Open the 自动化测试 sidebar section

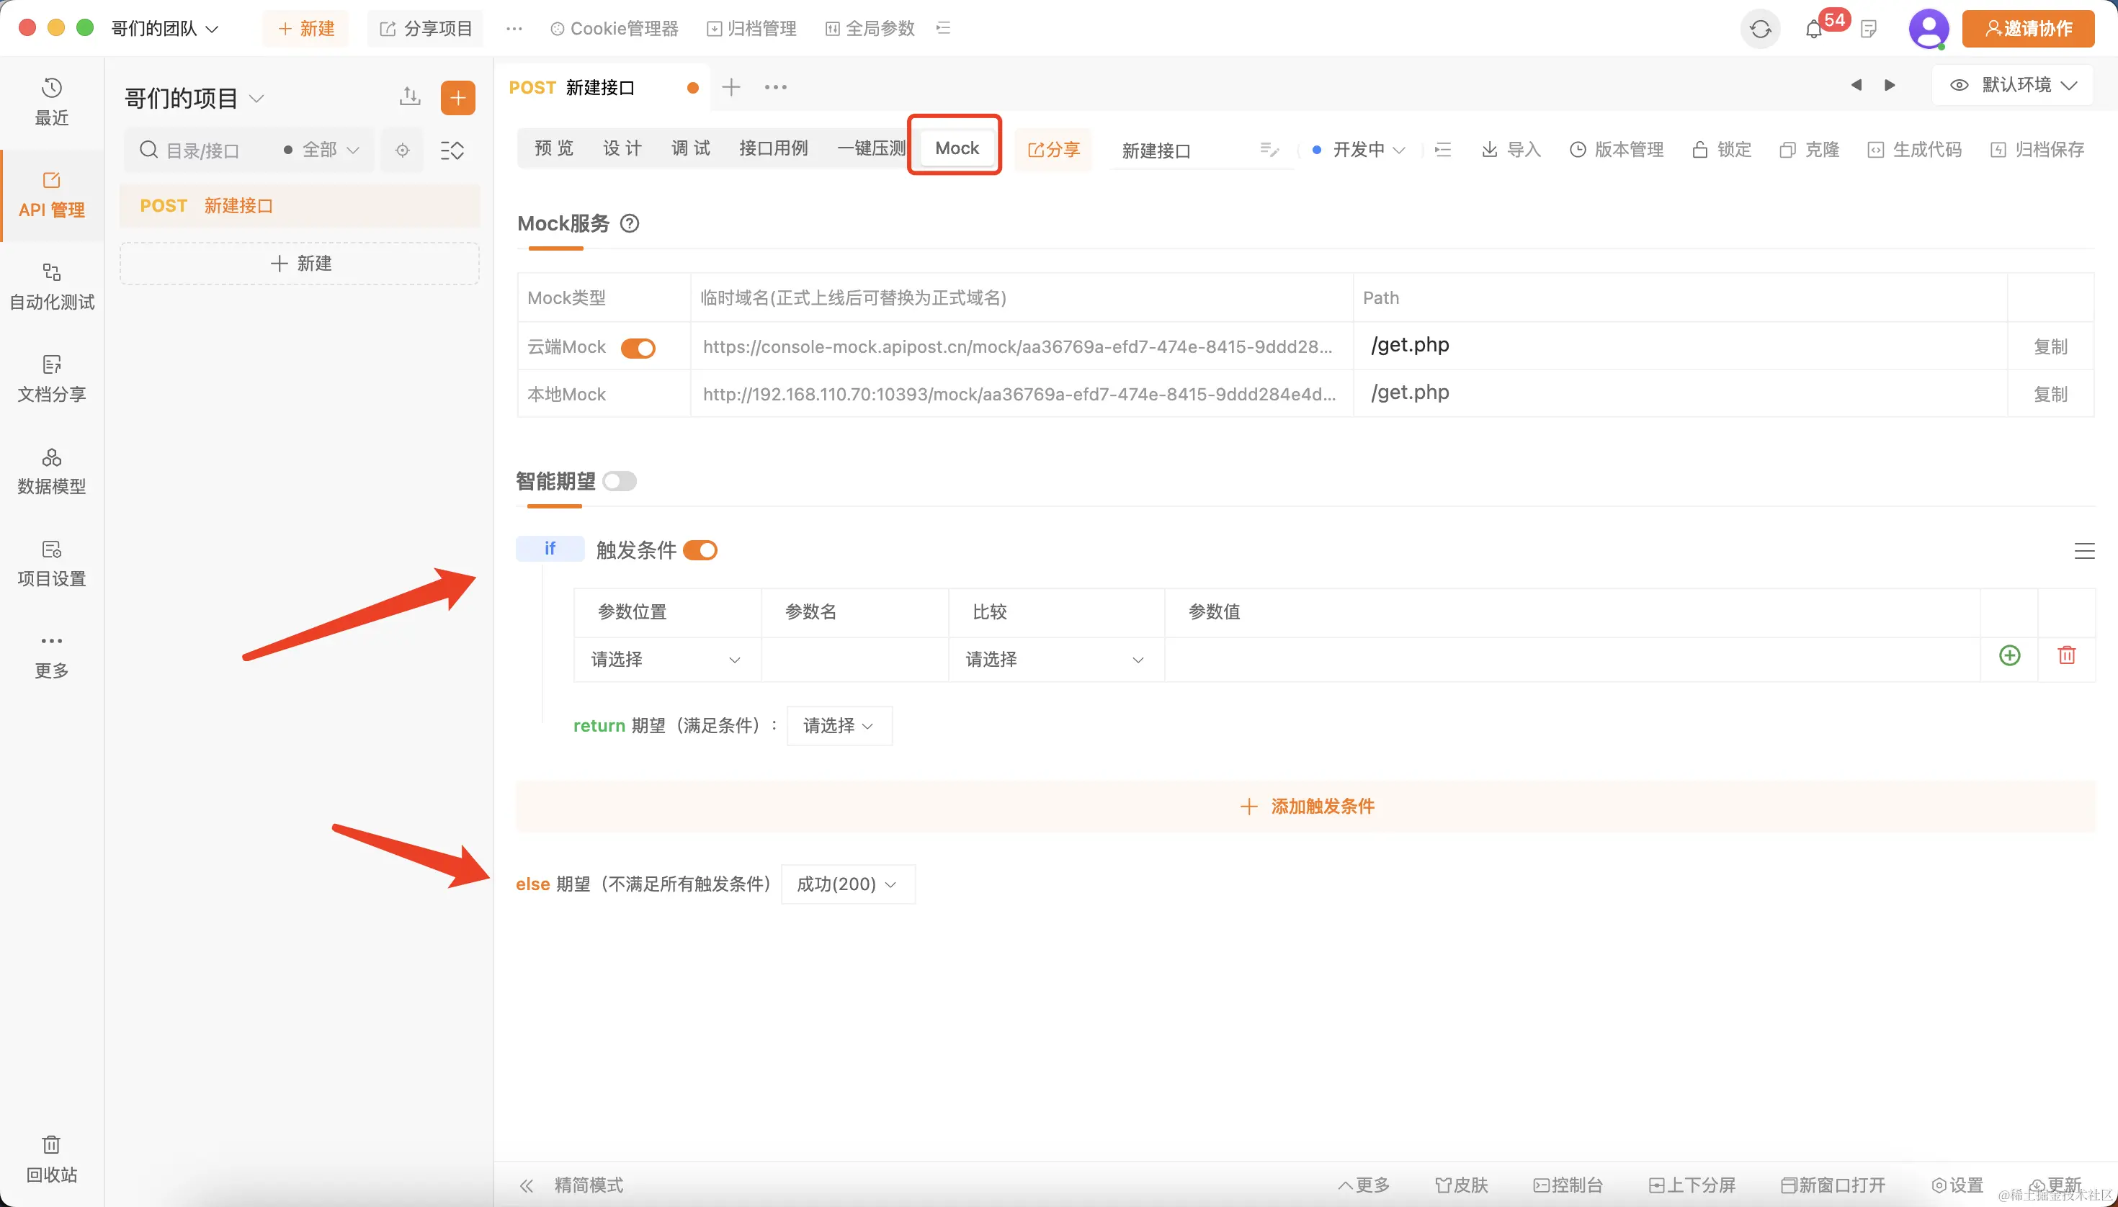click(x=51, y=287)
